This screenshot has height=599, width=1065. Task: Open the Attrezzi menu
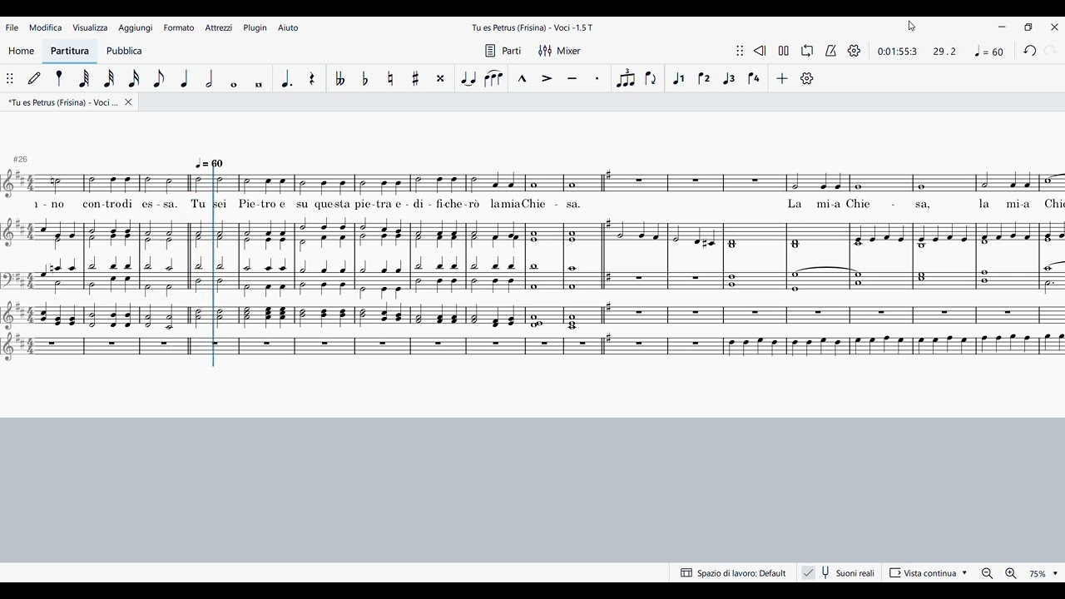click(219, 27)
